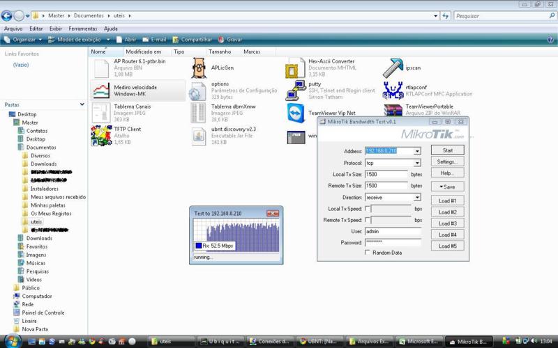Click the Settings... button

click(447, 162)
